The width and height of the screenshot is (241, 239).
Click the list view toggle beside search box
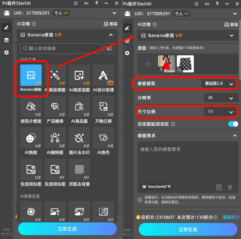109,48
